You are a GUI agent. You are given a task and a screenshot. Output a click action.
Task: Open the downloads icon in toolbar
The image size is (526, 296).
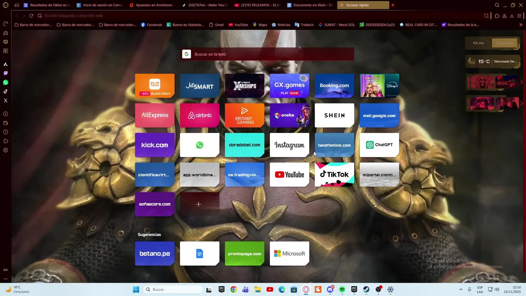coord(512,16)
